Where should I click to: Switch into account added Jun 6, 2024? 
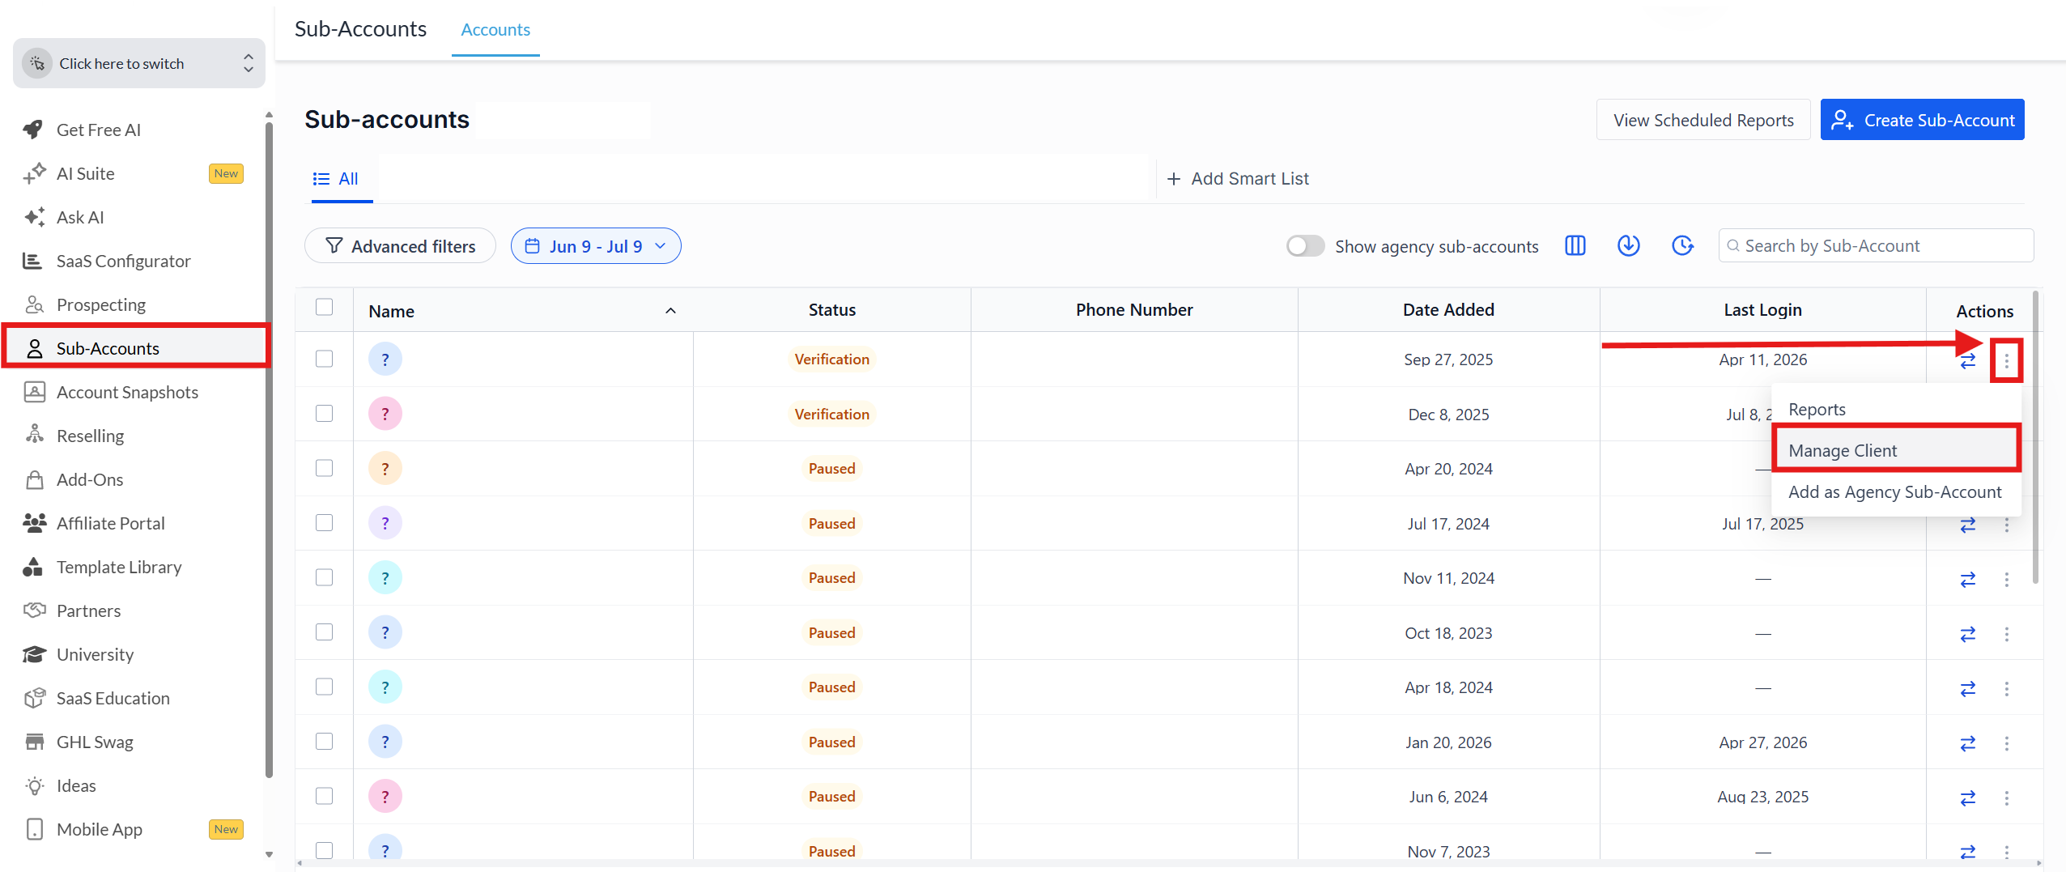point(1967,798)
